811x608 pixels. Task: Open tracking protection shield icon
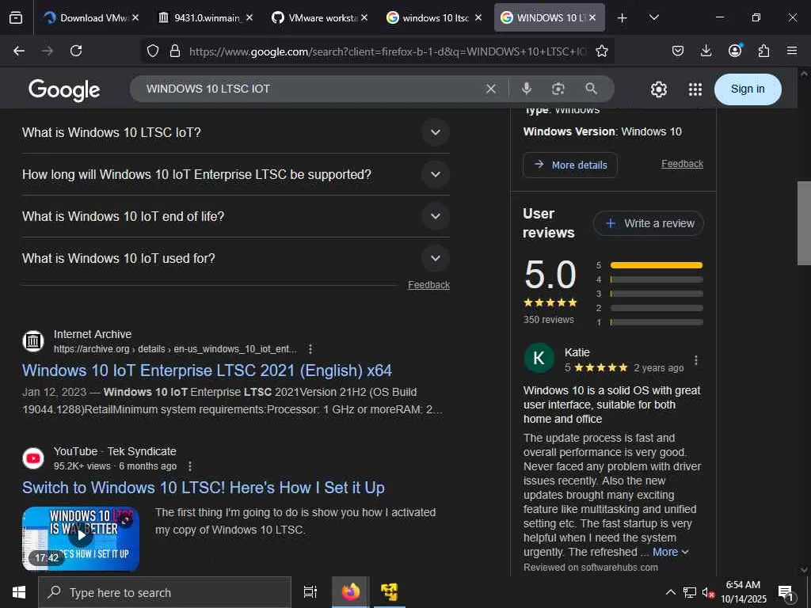153,51
